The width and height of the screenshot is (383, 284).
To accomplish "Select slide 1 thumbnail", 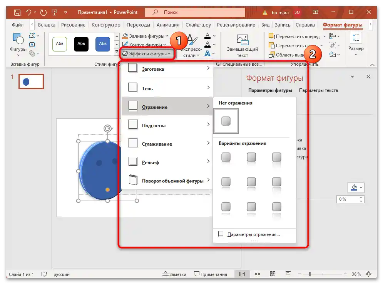I will point(31,81).
